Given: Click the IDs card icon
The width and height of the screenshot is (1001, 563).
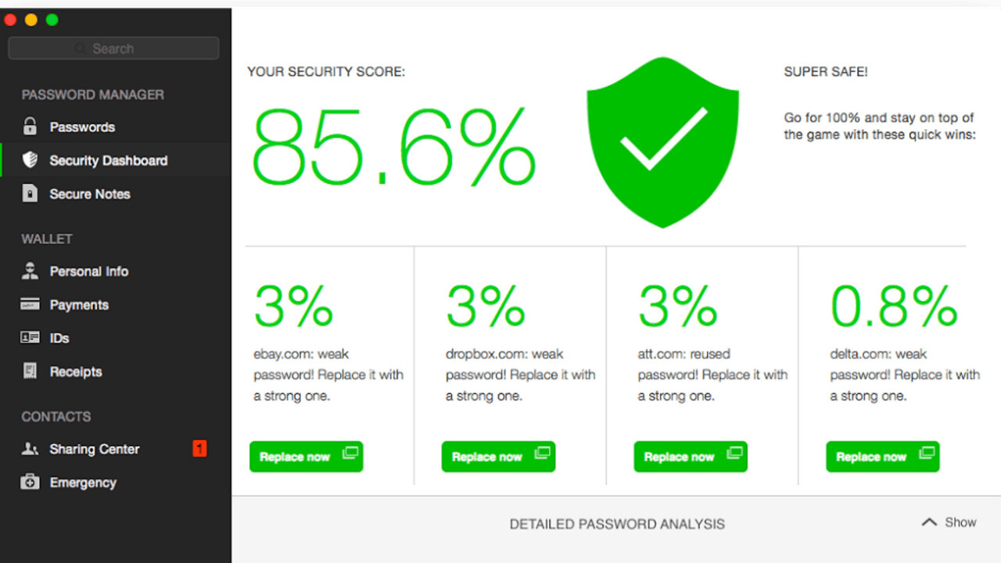Looking at the screenshot, I should [x=30, y=338].
